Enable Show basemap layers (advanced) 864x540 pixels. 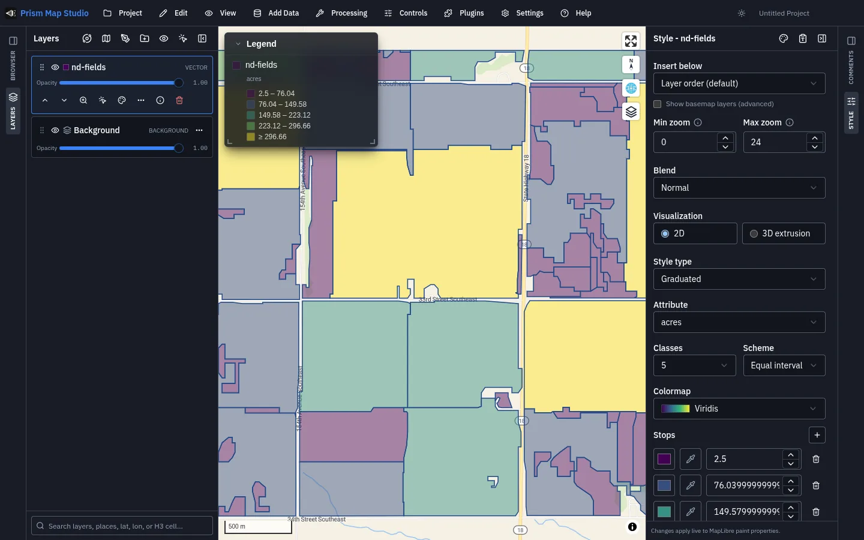point(658,104)
